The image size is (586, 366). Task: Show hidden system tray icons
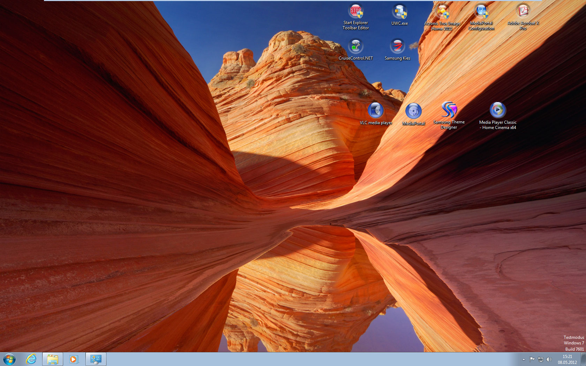click(524, 359)
